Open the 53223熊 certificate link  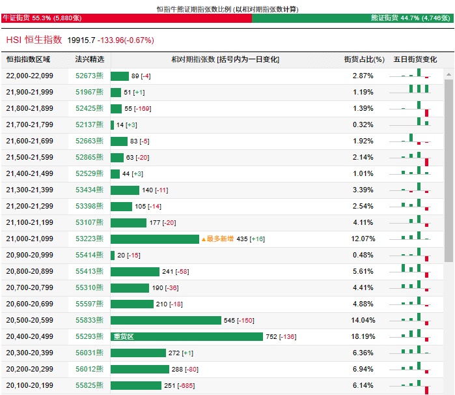(89, 239)
